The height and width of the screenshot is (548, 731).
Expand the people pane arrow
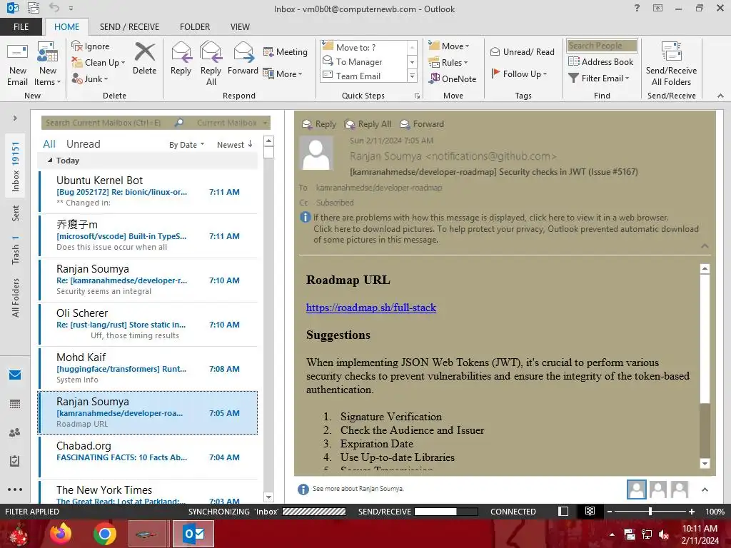click(x=705, y=489)
